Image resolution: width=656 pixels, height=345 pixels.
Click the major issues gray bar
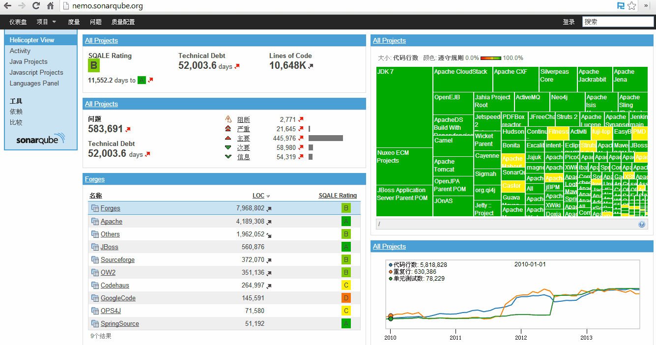tap(326, 138)
